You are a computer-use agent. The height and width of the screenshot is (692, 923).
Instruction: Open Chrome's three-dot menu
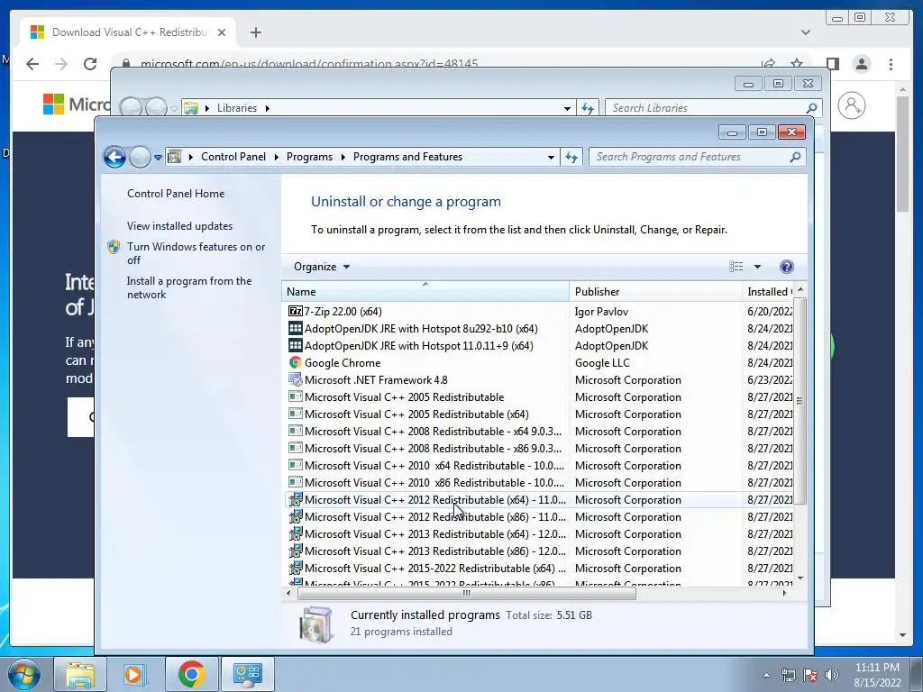pyautogui.click(x=891, y=64)
